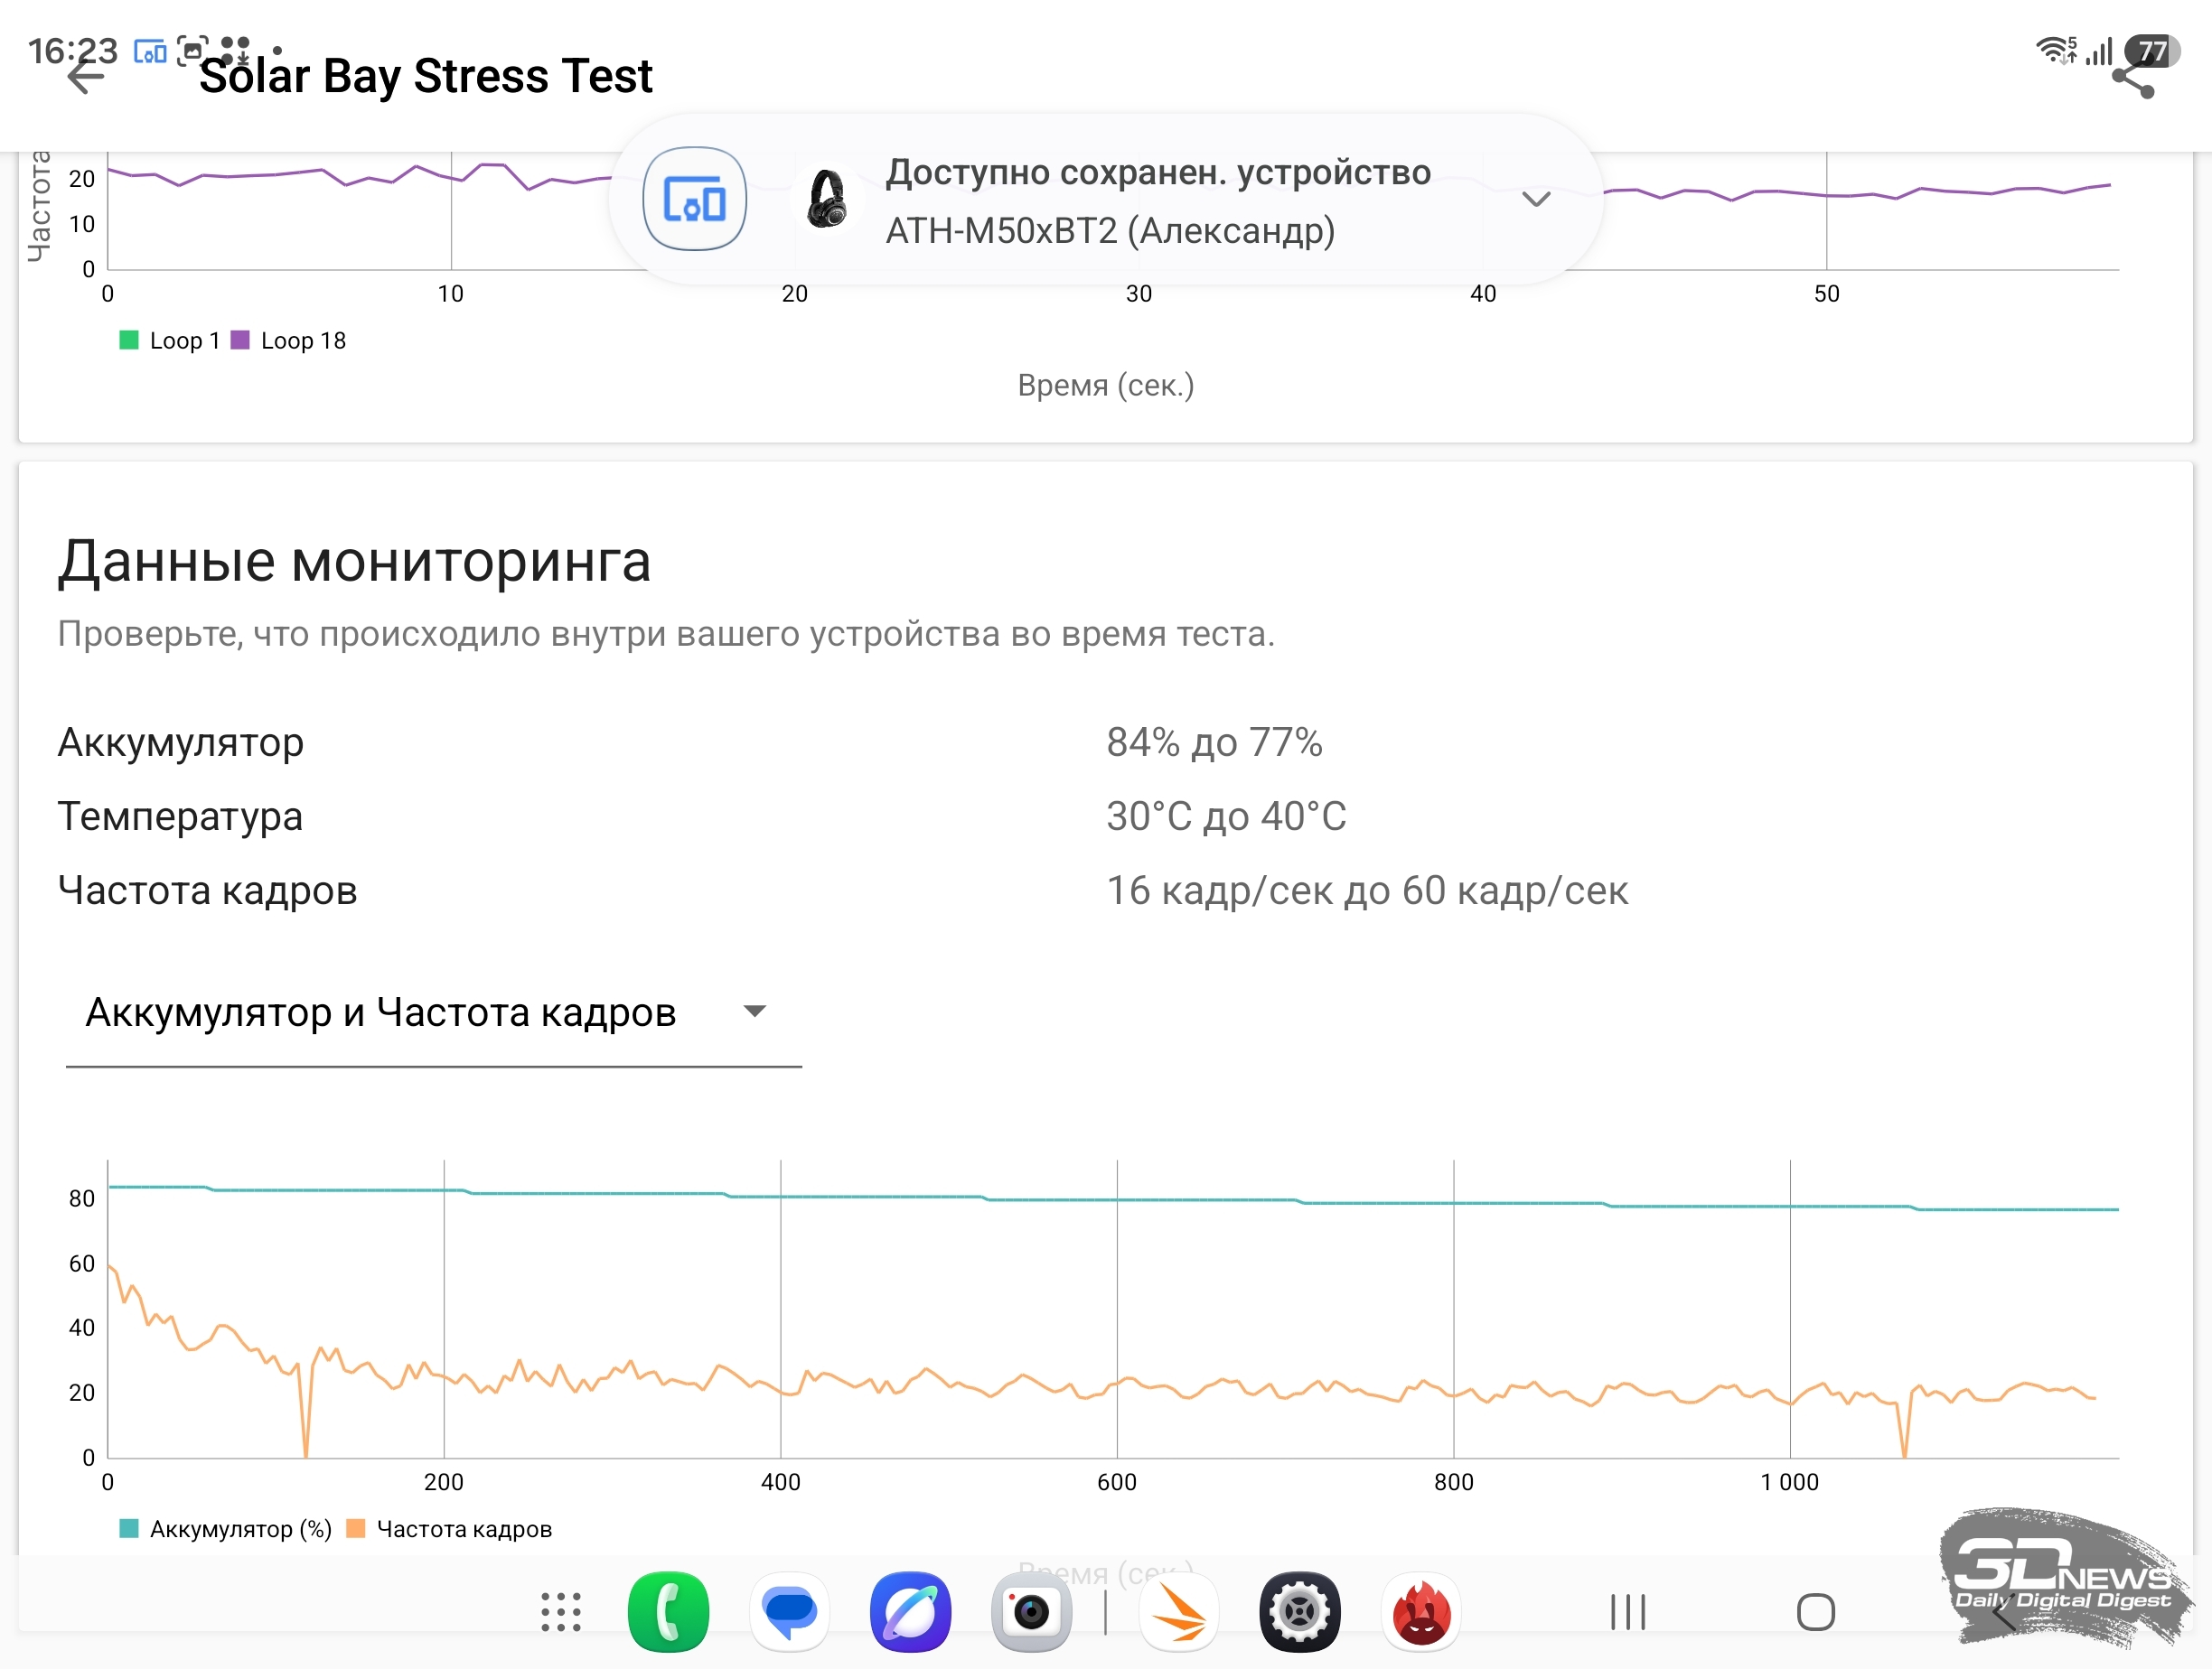Open the 3DMark app icon
This screenshot has height=1669, width=2212.
point(1179,1612)
